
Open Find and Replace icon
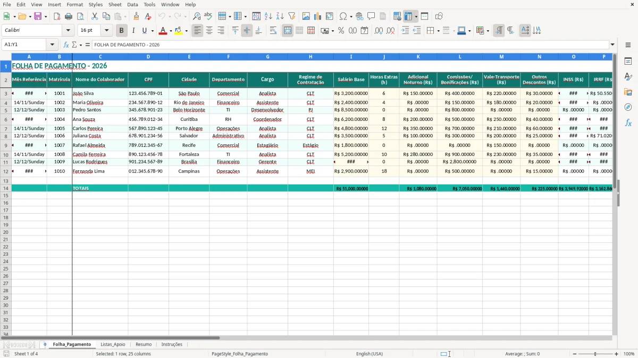pyautogui.click(x=197, y=16)
